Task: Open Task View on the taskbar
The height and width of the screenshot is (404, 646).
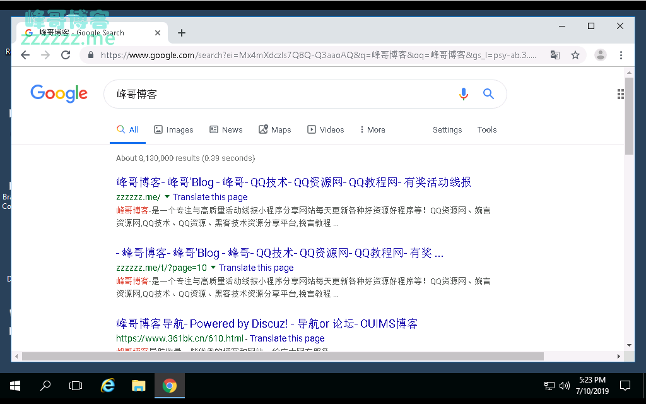Action: 76,386
